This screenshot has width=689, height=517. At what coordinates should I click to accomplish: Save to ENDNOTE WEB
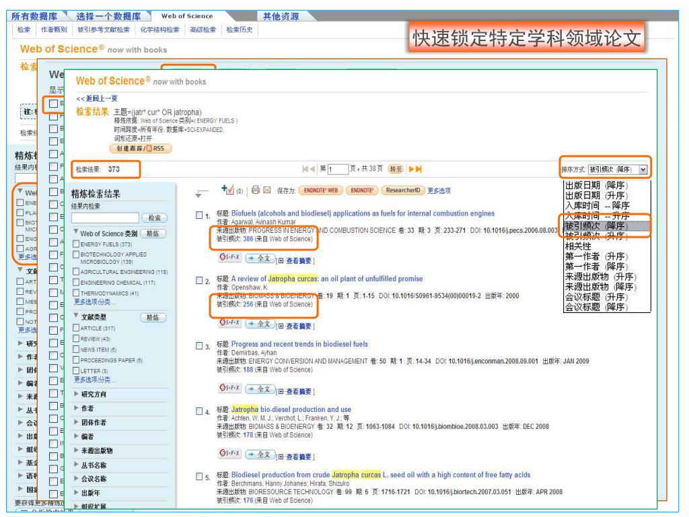click(321, 191)
